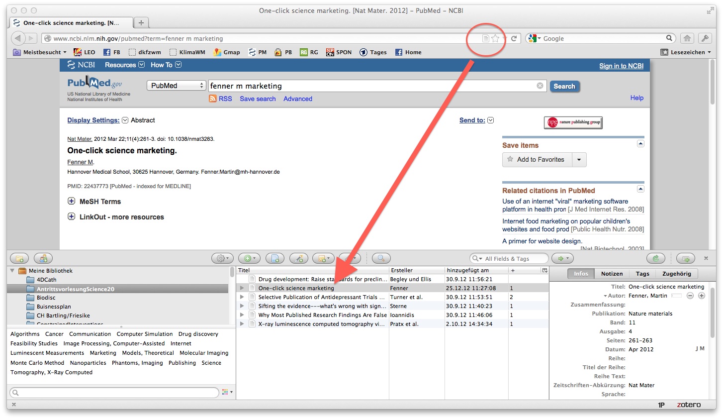Expand the Selective Publication of Antidepressant Trials row
Screen dimensions: 723x419
pos(242,297)
